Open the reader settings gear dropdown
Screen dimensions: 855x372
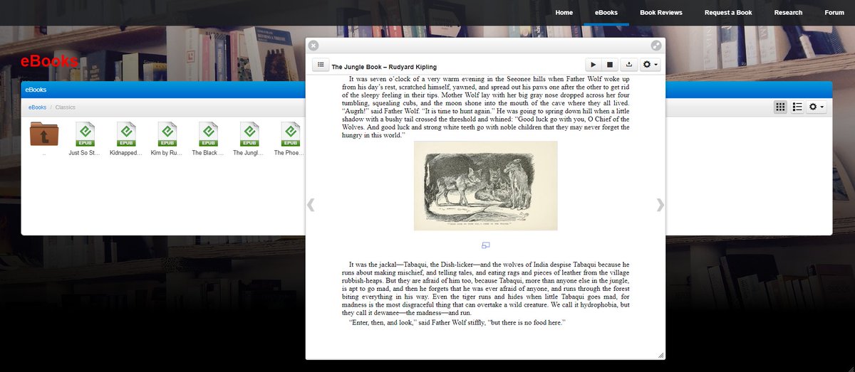coord(650,65)
